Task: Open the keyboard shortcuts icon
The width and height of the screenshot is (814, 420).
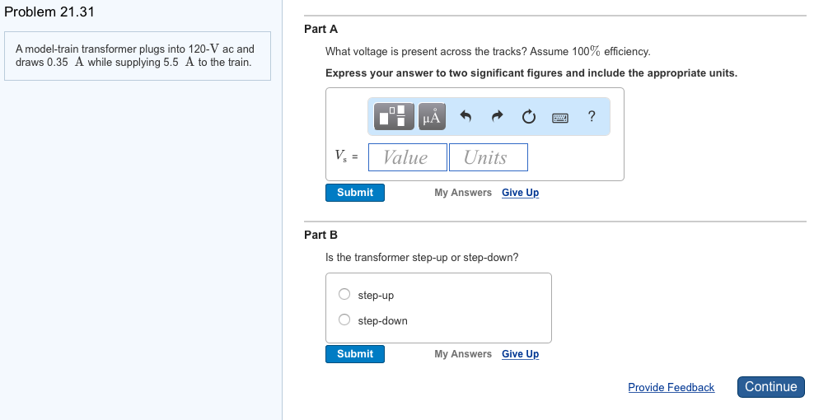Action: click(x=560, y=118)
